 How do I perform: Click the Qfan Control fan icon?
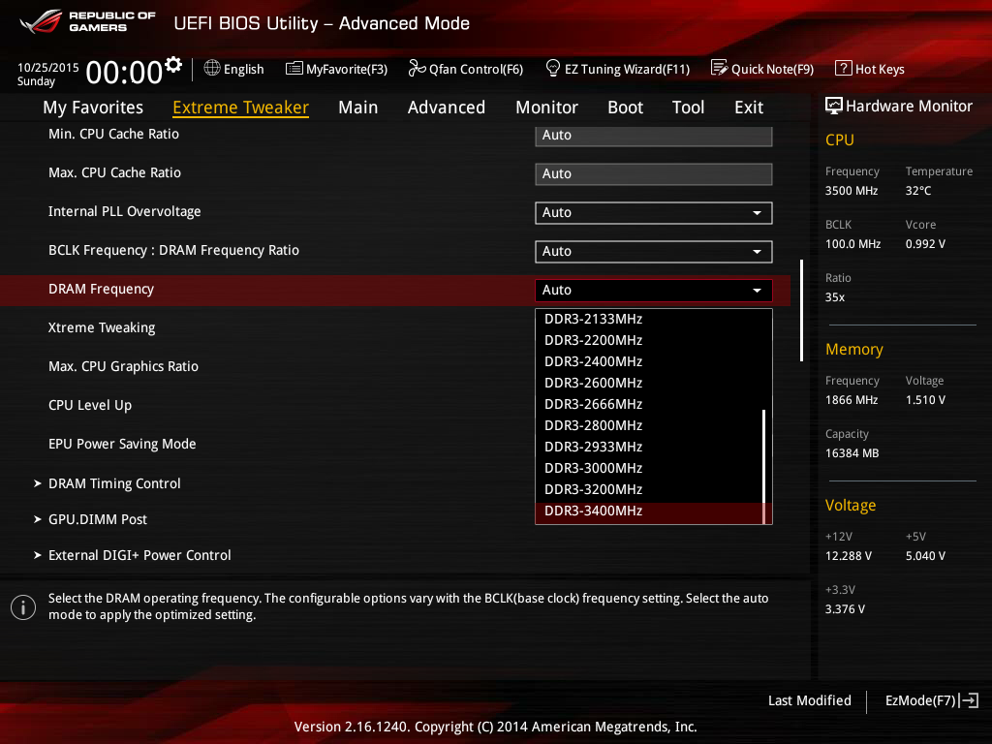(417, 69)
